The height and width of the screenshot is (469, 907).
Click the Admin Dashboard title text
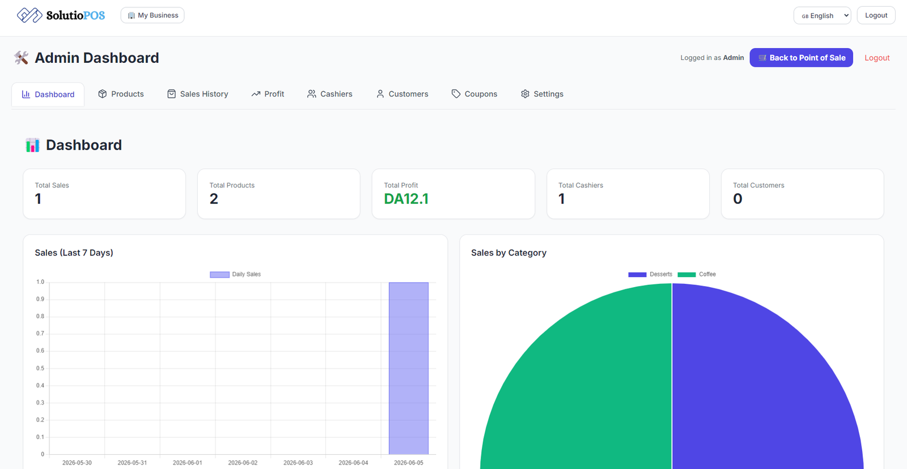click(x=97, y=58)
